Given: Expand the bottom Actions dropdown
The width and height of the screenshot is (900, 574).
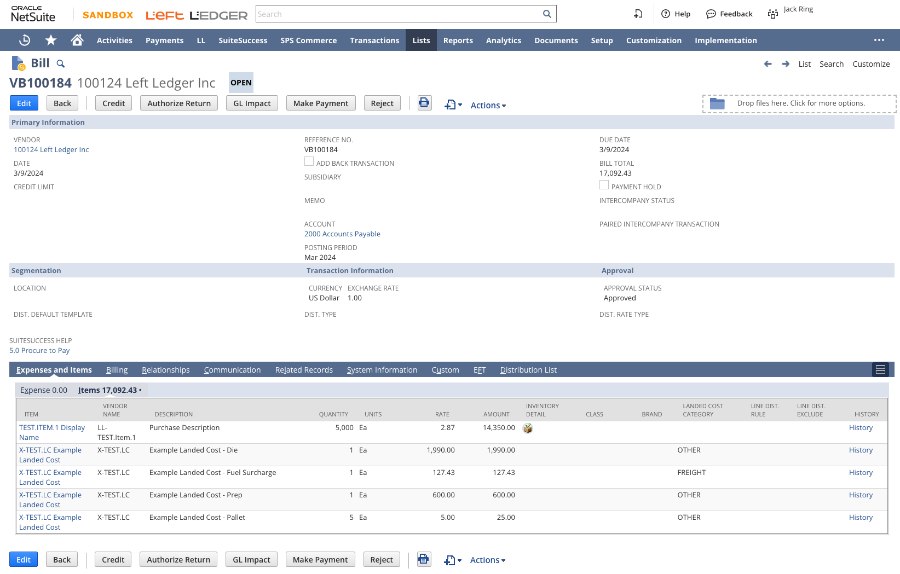Looking at the screenshot, I should pyautogui.click(x=488, y=560).
